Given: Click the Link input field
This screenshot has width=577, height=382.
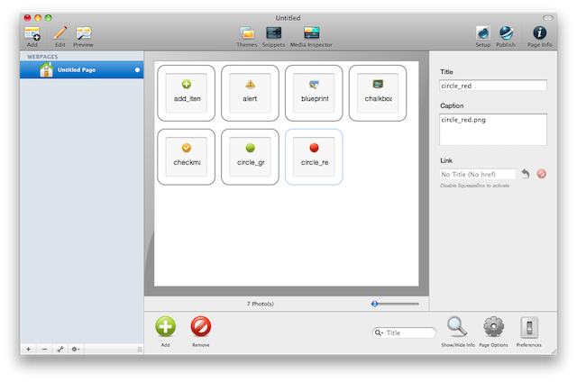Looking at the screenshot, I should point(478,174).
